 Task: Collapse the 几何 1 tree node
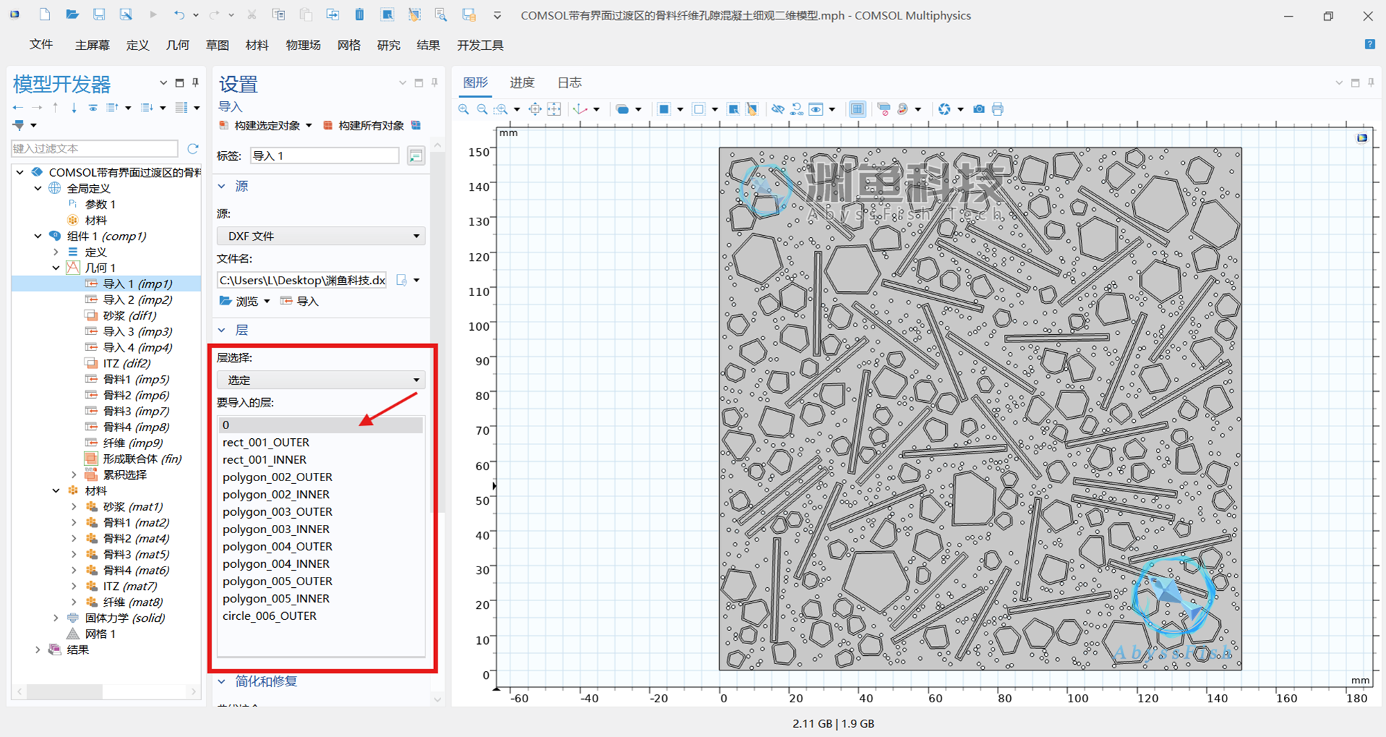coord(56,268)
